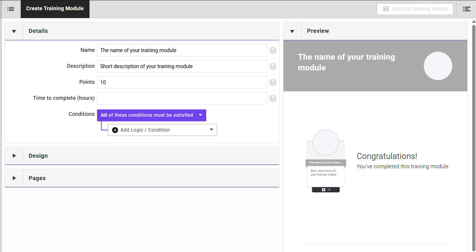Click the plus icon in Add Logic
This screenshot has width=476, height=252.
tap(115, 130)
